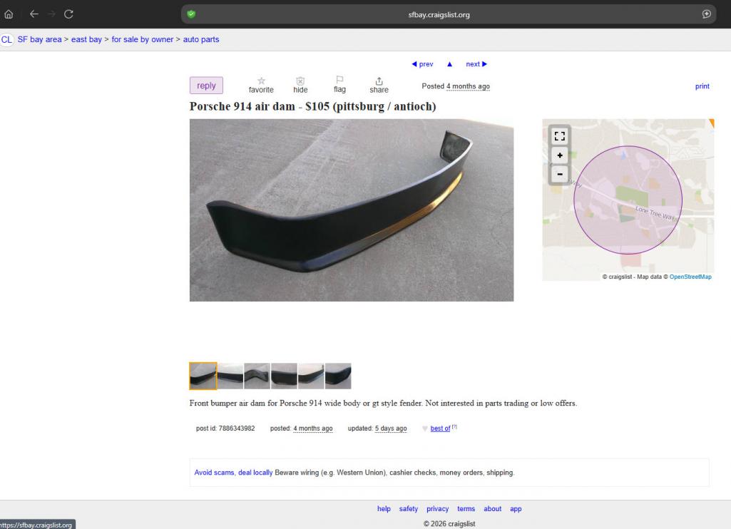Toggle fullscreen map view
Screen dimensions: 731x529
pos(559,136)
